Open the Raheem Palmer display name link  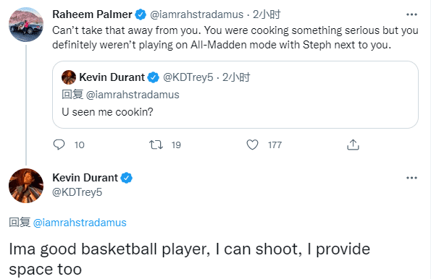click(92, 14)
